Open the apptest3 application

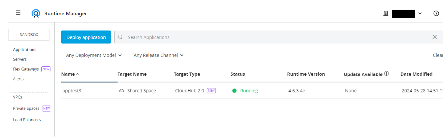(72, 91)
